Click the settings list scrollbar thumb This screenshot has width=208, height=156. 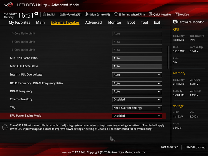(168, 57)
